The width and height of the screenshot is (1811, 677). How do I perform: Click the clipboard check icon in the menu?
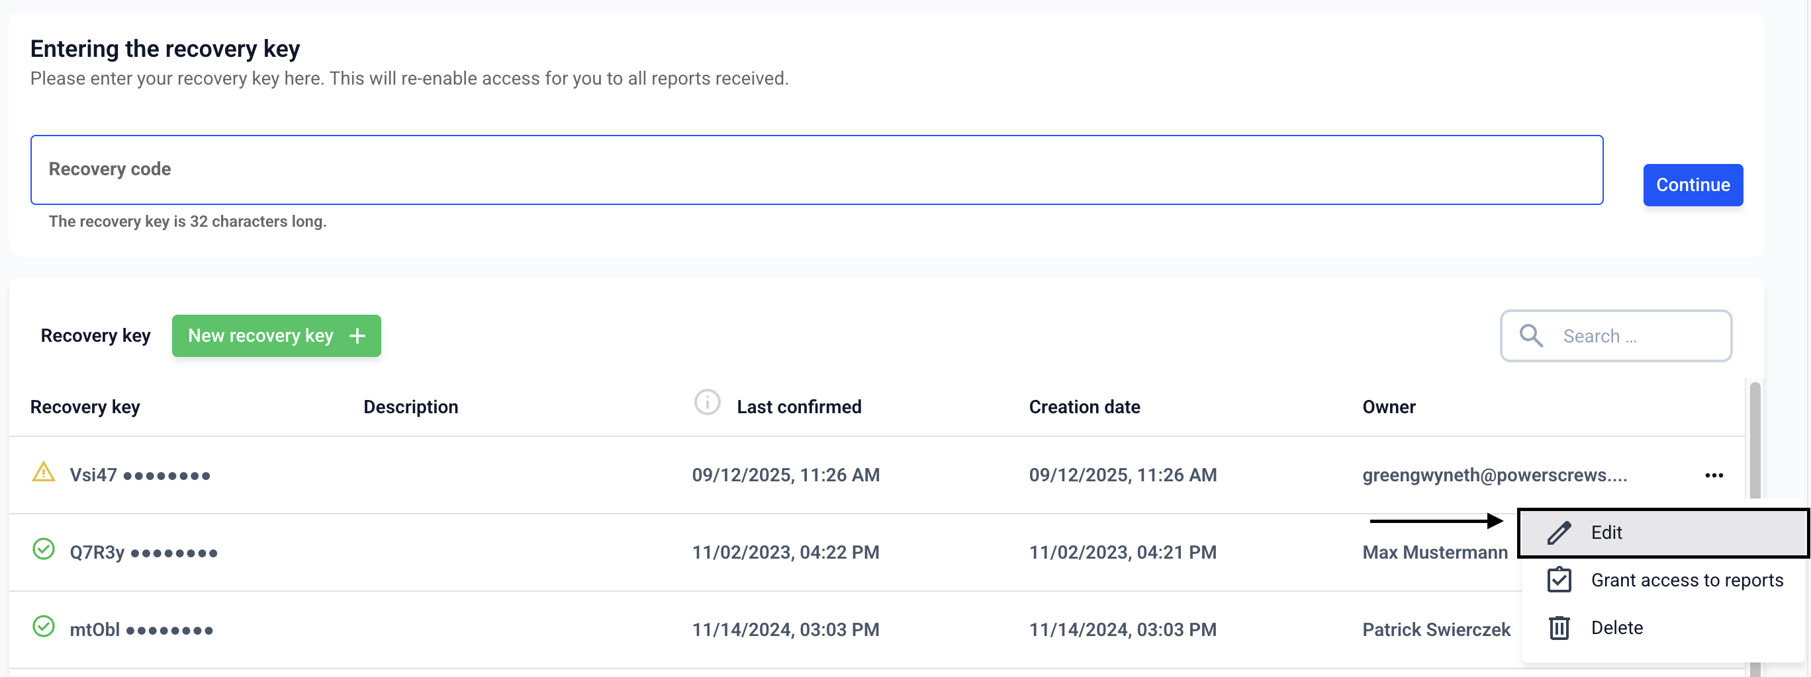pyautogui.click(x=1559, y=580)
